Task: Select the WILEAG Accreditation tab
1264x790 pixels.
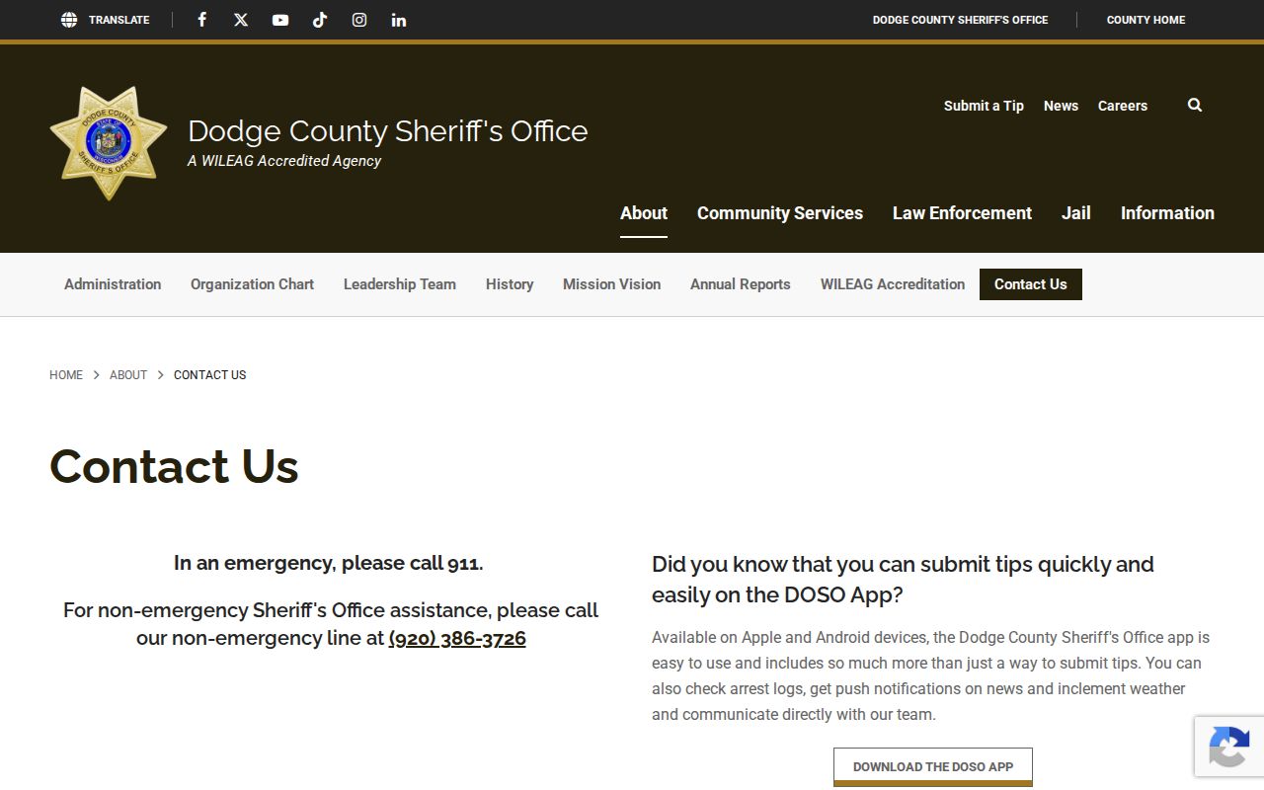Action: coord(893,284)
